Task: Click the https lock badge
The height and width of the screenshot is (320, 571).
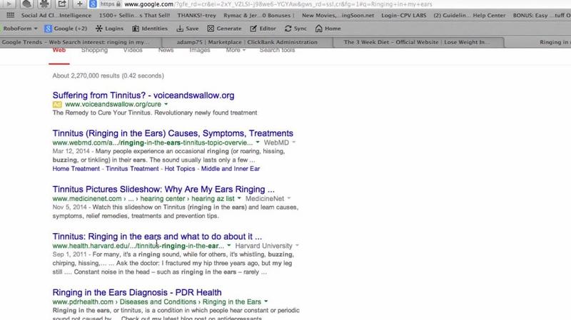Action: click(111, 4)
